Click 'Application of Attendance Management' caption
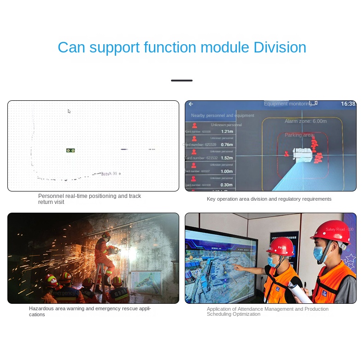 [x=268, y=312]
